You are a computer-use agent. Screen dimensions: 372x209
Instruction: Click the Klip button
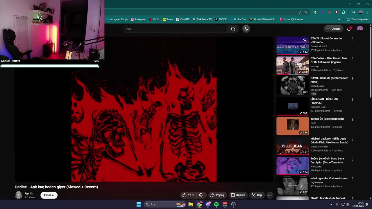tap(257, 195)
